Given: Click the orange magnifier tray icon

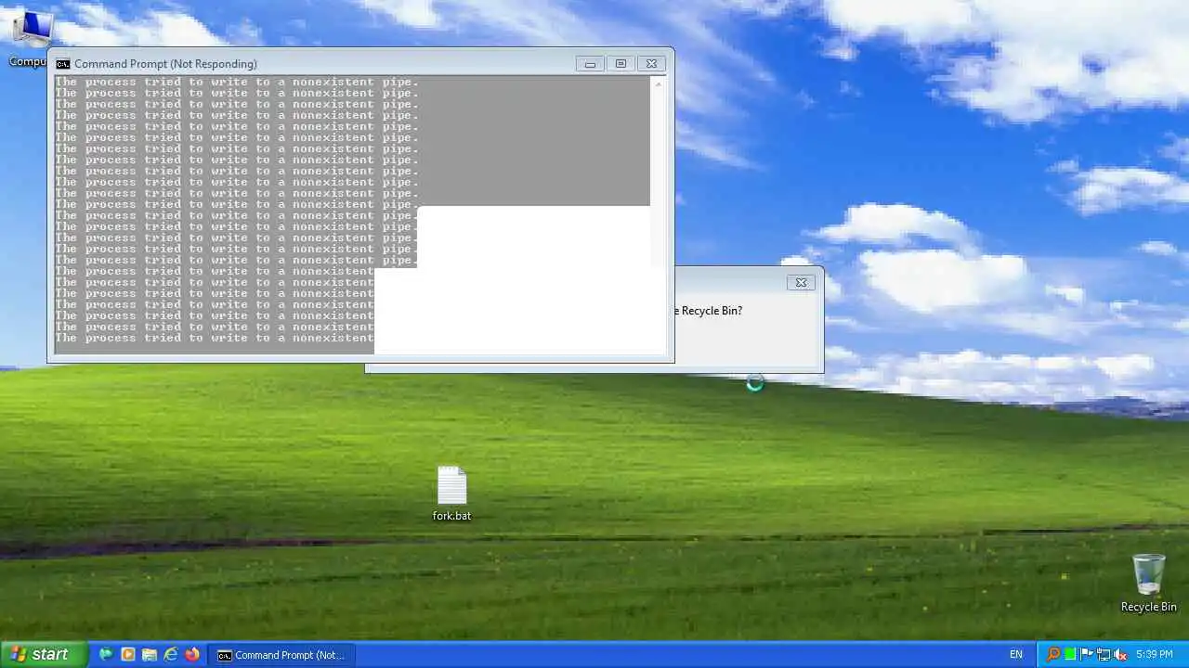Looking at the screenshot, I should click(1053, 654).
